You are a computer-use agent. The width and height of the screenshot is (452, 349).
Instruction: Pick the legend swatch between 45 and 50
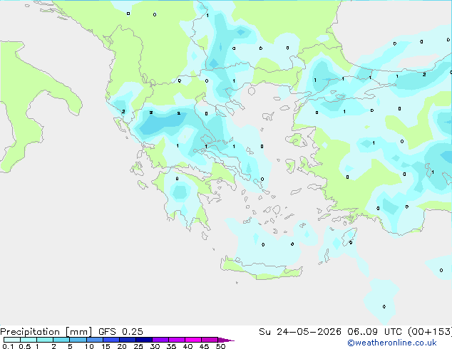coord(210,340)
